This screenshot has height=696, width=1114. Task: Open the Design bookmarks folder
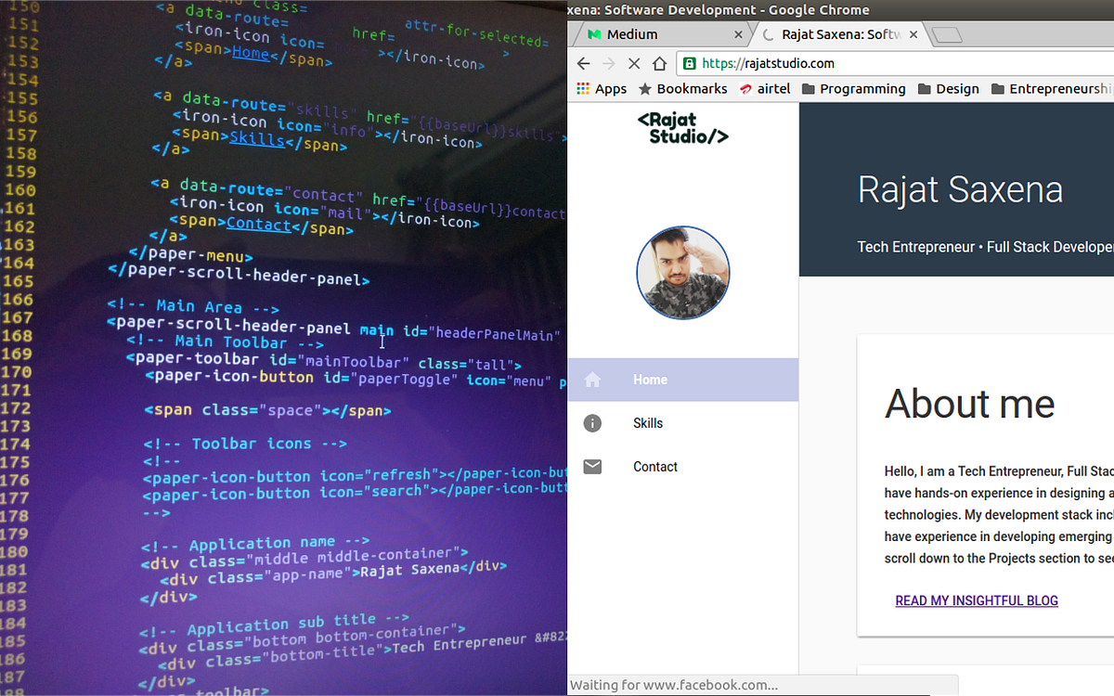tap(949, 88)
